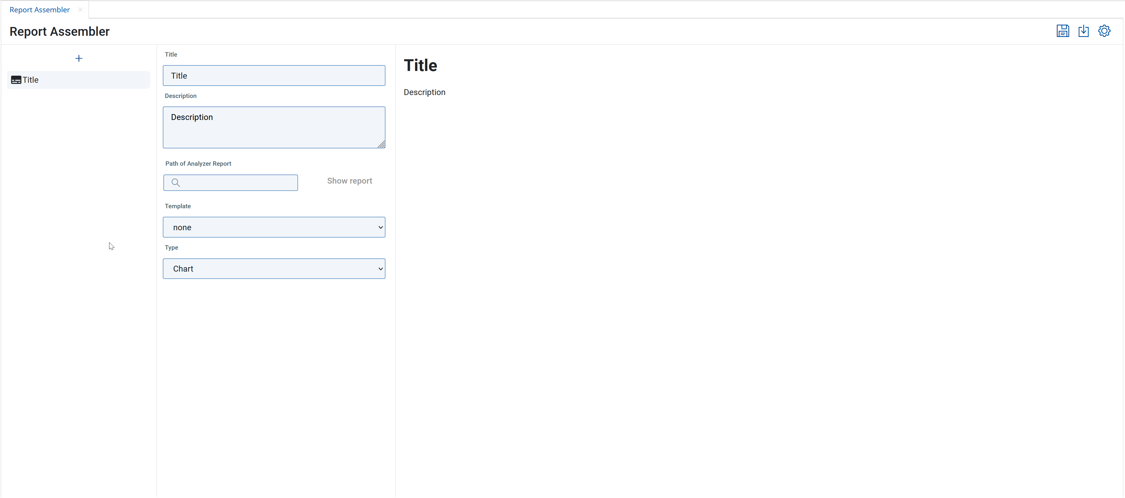Click the save report icon
This screenshot has width=1125, height=498.
pyautogui.click(x=1062, y=31)
